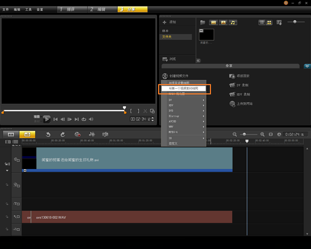Click the auto music icon
The height and width of the screenshot is (249, 311).
[x=105, y=134]
